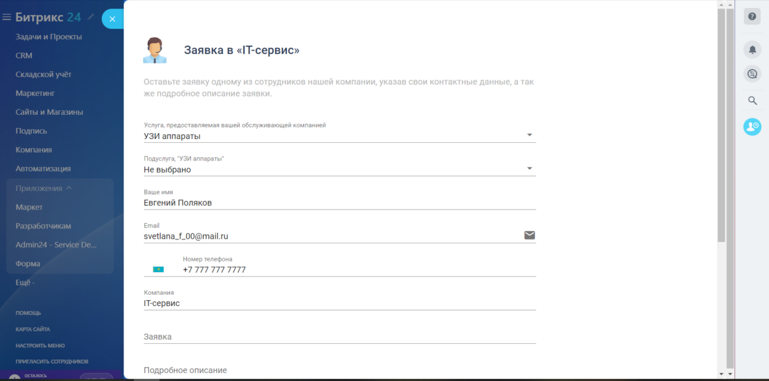Click the blue user clock icon
The height and width of the screenshot is (381, 769).
752,127
